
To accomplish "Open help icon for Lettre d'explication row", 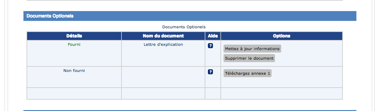I will point(211,46).
